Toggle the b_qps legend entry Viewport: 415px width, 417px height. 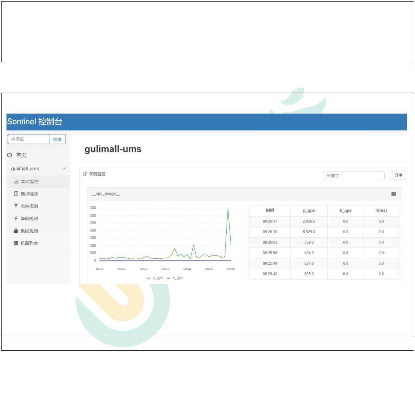pos(175,278)
